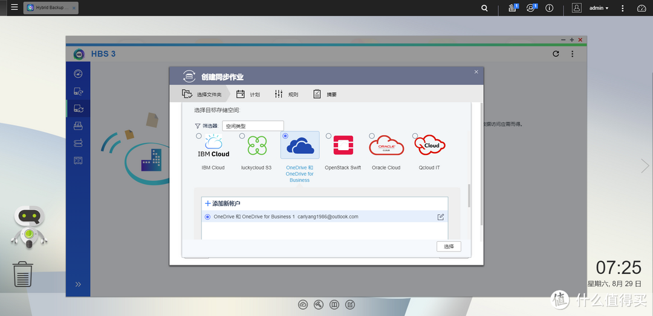Open the user profile icon
This screenshot has height=316, width=653.
click(x=576, y=8)
